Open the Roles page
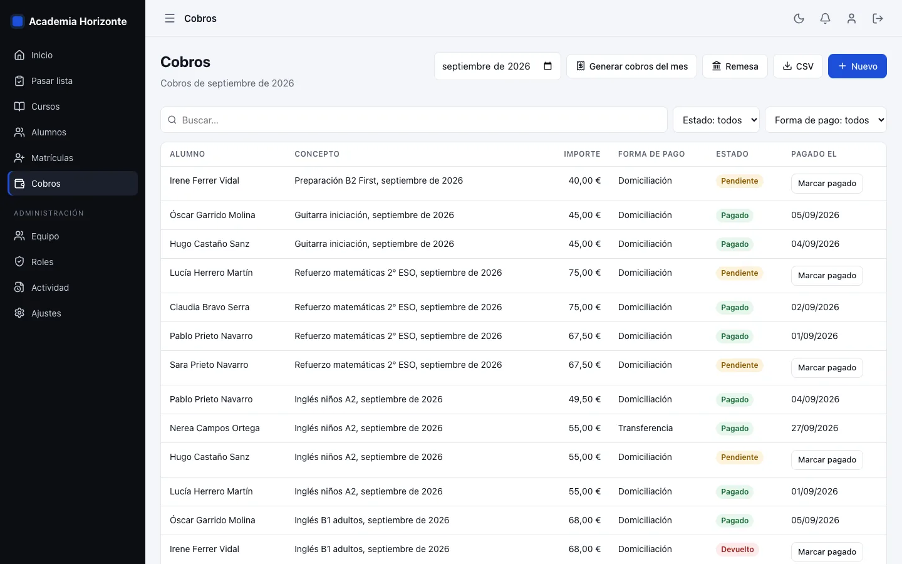This screenshot has width=902, height=564. point(73,262)
